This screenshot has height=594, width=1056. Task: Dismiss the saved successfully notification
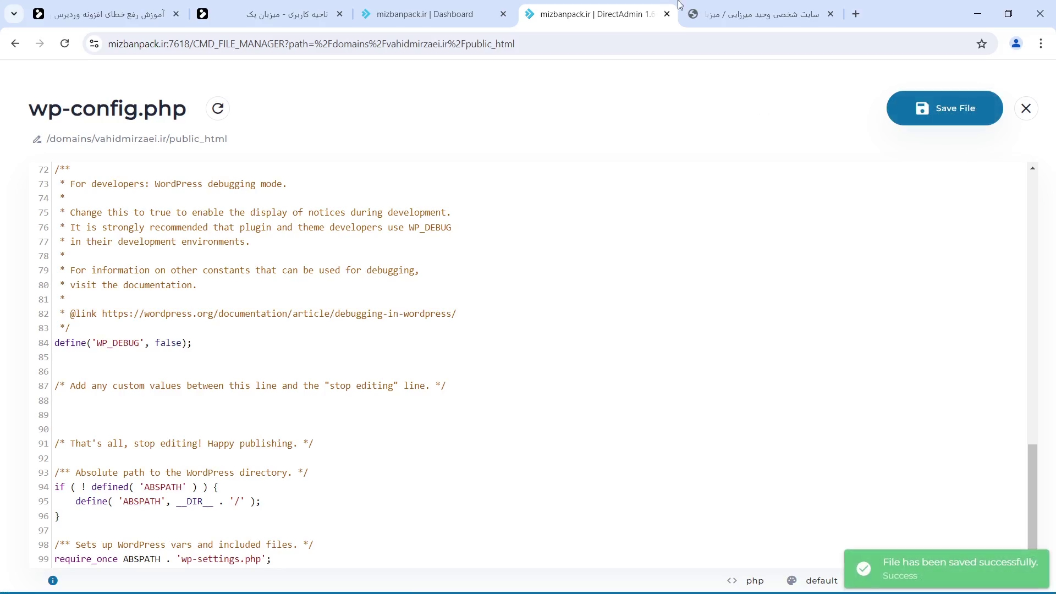click(947, 569)
